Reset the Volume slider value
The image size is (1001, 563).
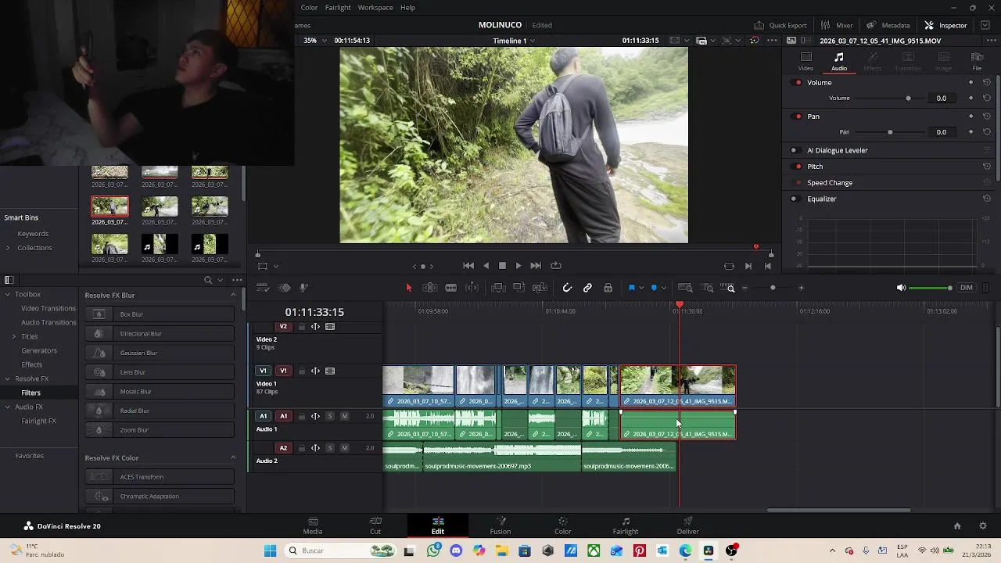coord(987,99)
